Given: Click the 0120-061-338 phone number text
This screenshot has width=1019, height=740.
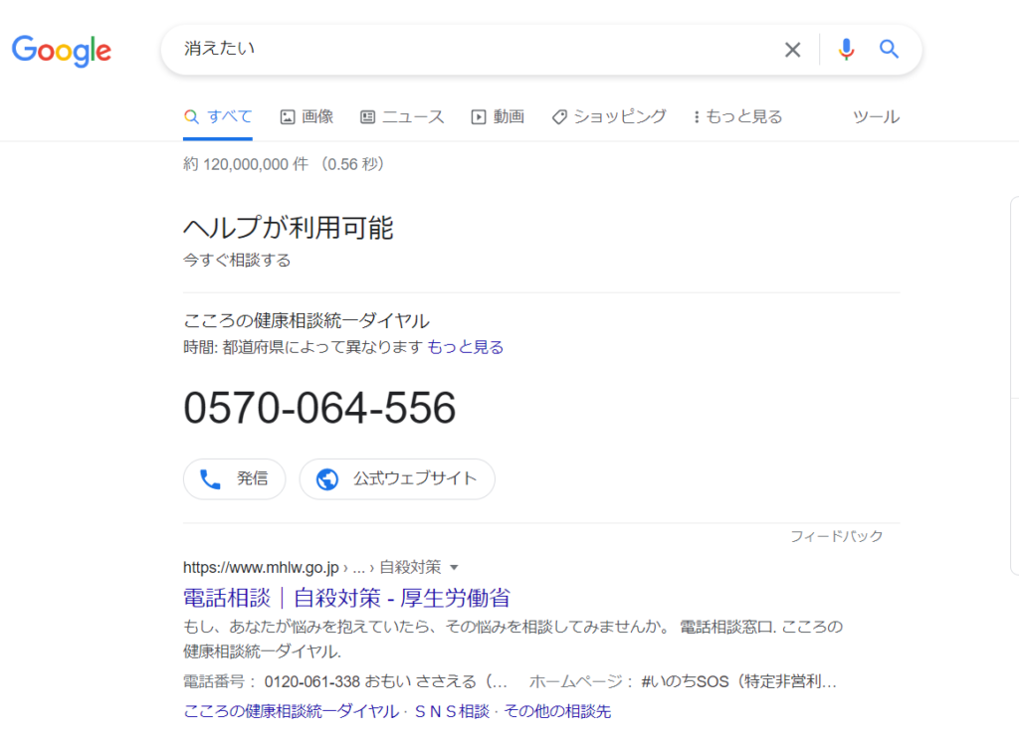Looking at the screenshot, I should coord(311,681).
